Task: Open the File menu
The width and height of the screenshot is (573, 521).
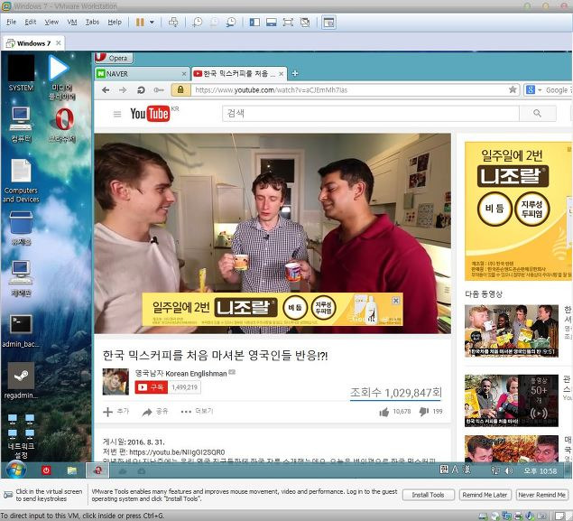Action: pyautogui.click(x=12, y=22)
